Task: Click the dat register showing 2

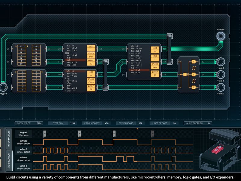Action: [155, 58]
